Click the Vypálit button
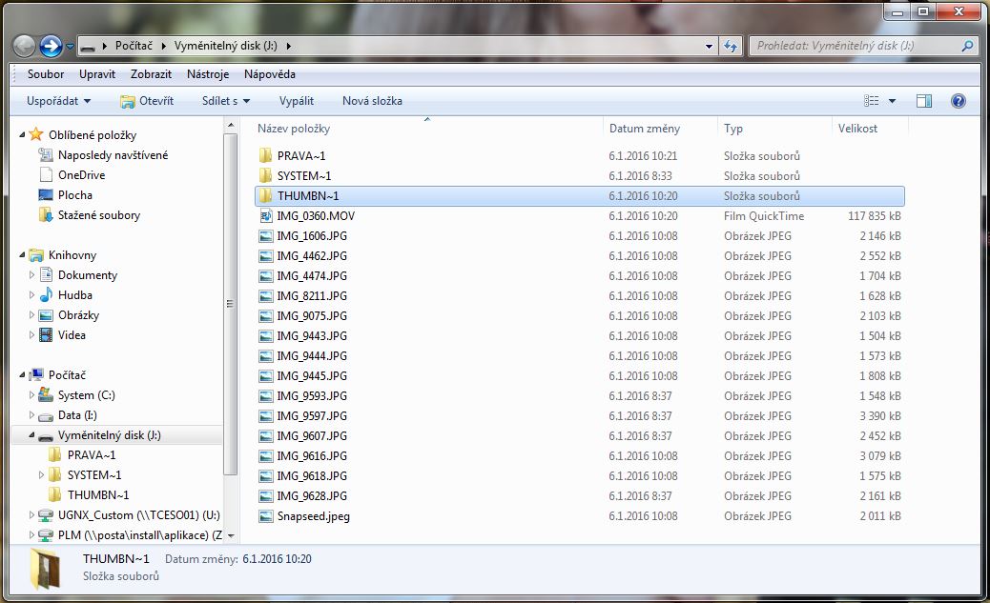Viewport: 990px width, 603px height. (x=297, y=101)
